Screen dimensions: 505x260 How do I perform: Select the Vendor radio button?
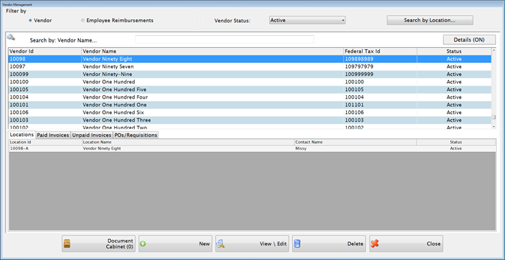tap(30, 21)
